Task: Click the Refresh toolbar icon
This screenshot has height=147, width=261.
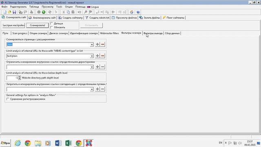Action: [50, 12]
